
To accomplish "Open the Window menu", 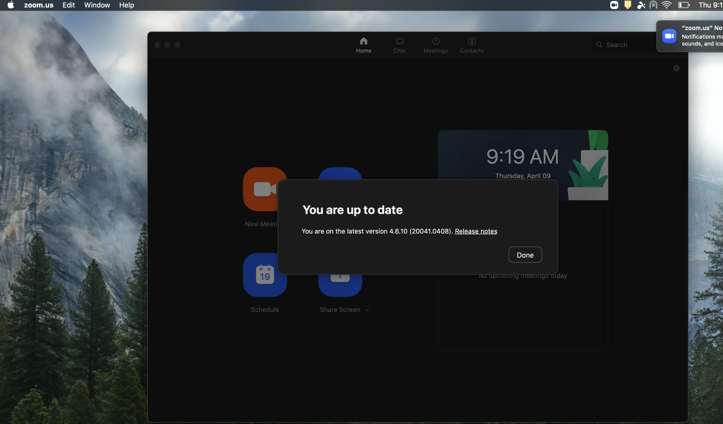I will pyautogui.click(x=97, y=5).
